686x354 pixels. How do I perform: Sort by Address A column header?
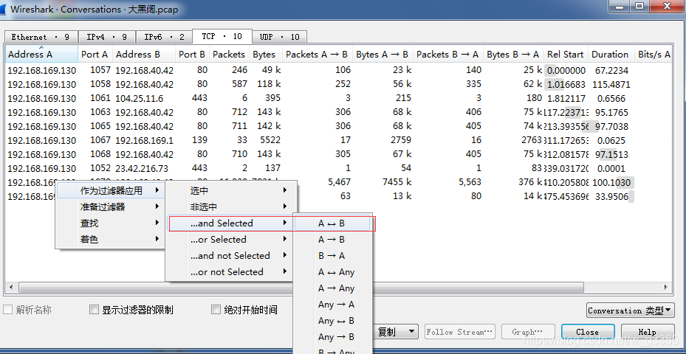tap(42, 54)
